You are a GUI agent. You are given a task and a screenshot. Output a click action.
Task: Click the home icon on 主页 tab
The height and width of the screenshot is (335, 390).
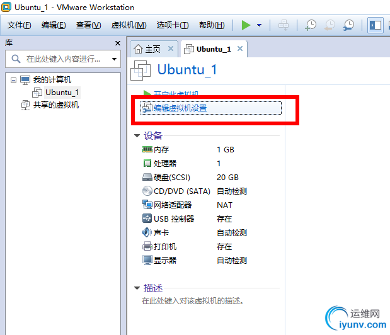pos(138,49)
